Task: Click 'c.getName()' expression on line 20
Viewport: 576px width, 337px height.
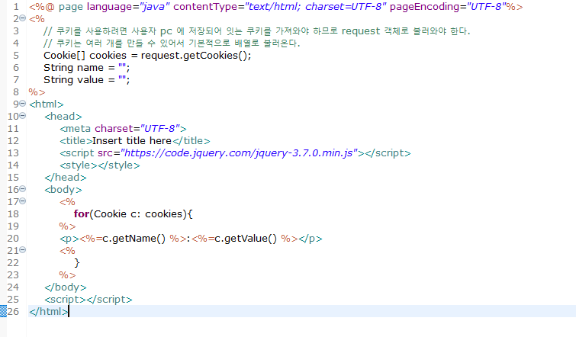Action: [134, 239]
